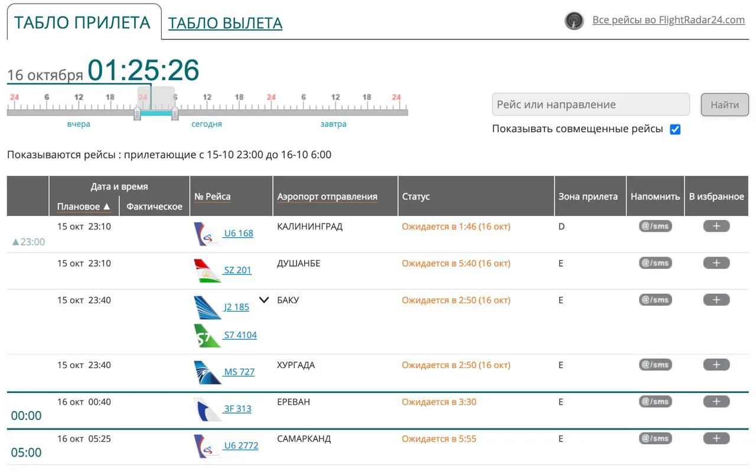Sort table by '№ Рейса' header
Screen dimensions: 756x472
pos(213,196)
